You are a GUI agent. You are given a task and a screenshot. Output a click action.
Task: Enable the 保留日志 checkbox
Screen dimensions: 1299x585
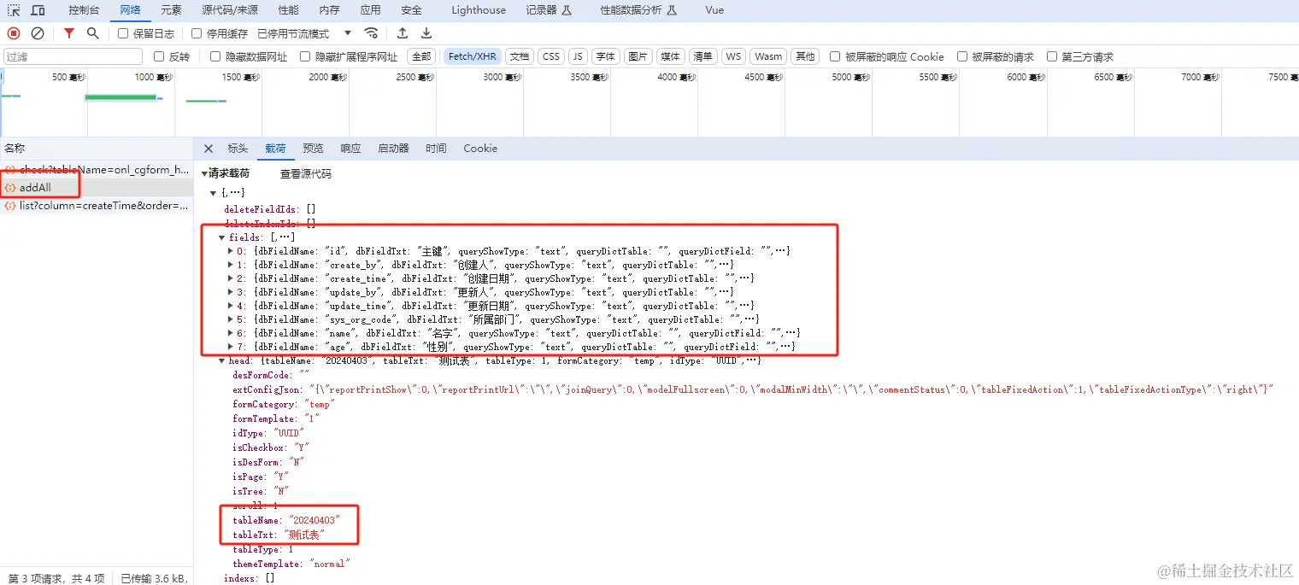coord(123,33)
